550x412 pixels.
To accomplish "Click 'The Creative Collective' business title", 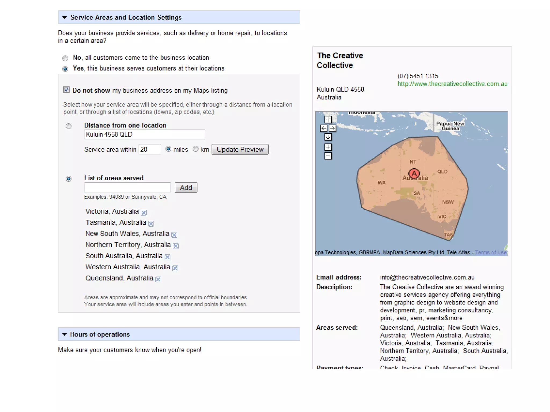I will pyautogui.click(x=340, y=60).
